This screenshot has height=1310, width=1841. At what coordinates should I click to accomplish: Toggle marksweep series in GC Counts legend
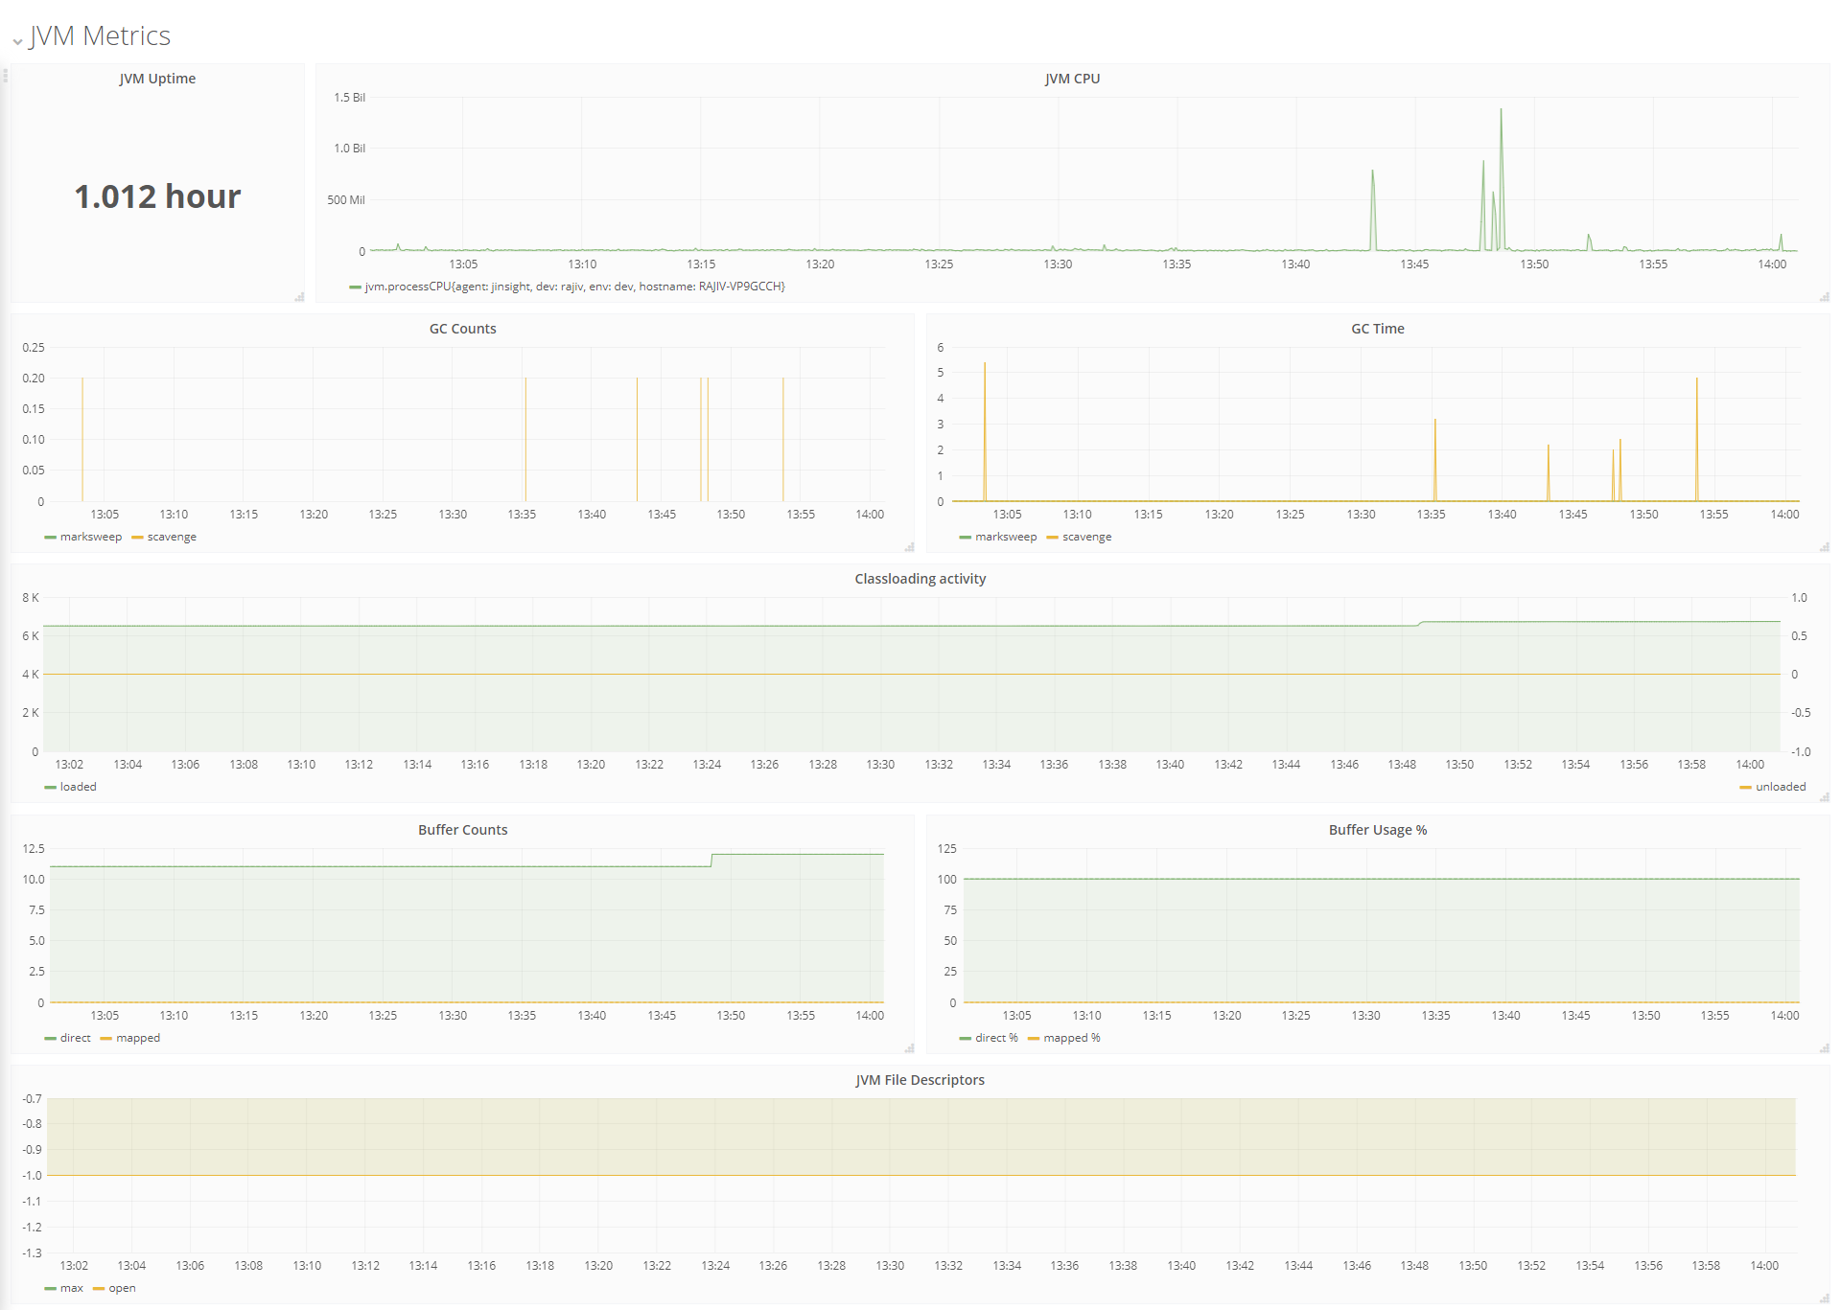pyautogui.click(x=90, y=537)
